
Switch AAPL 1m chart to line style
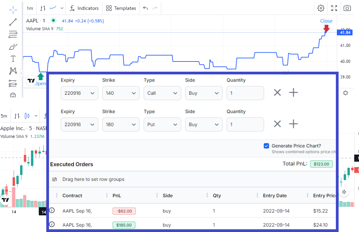click(53, 8)
